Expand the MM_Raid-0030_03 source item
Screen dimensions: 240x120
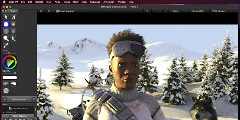(x=7, y=108)
